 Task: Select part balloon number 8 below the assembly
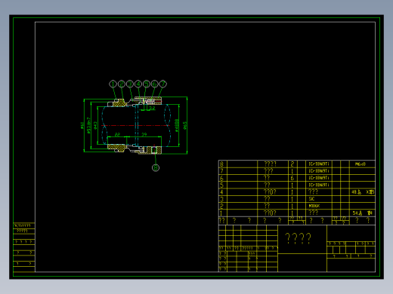(156, 167)
